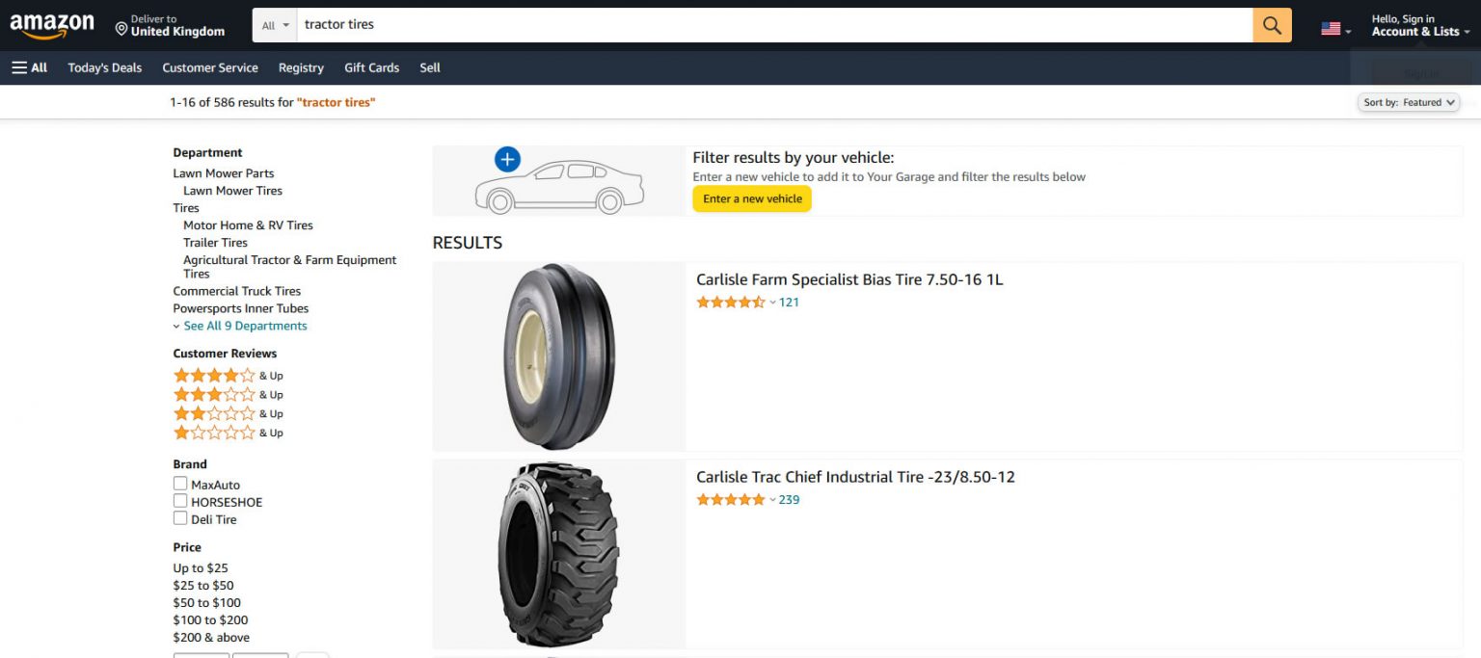Check the MaxAuto brand filter

tap(180, 483)
